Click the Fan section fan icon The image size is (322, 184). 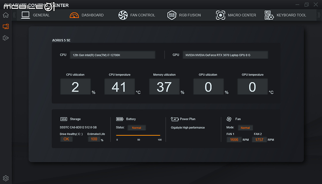229,119
